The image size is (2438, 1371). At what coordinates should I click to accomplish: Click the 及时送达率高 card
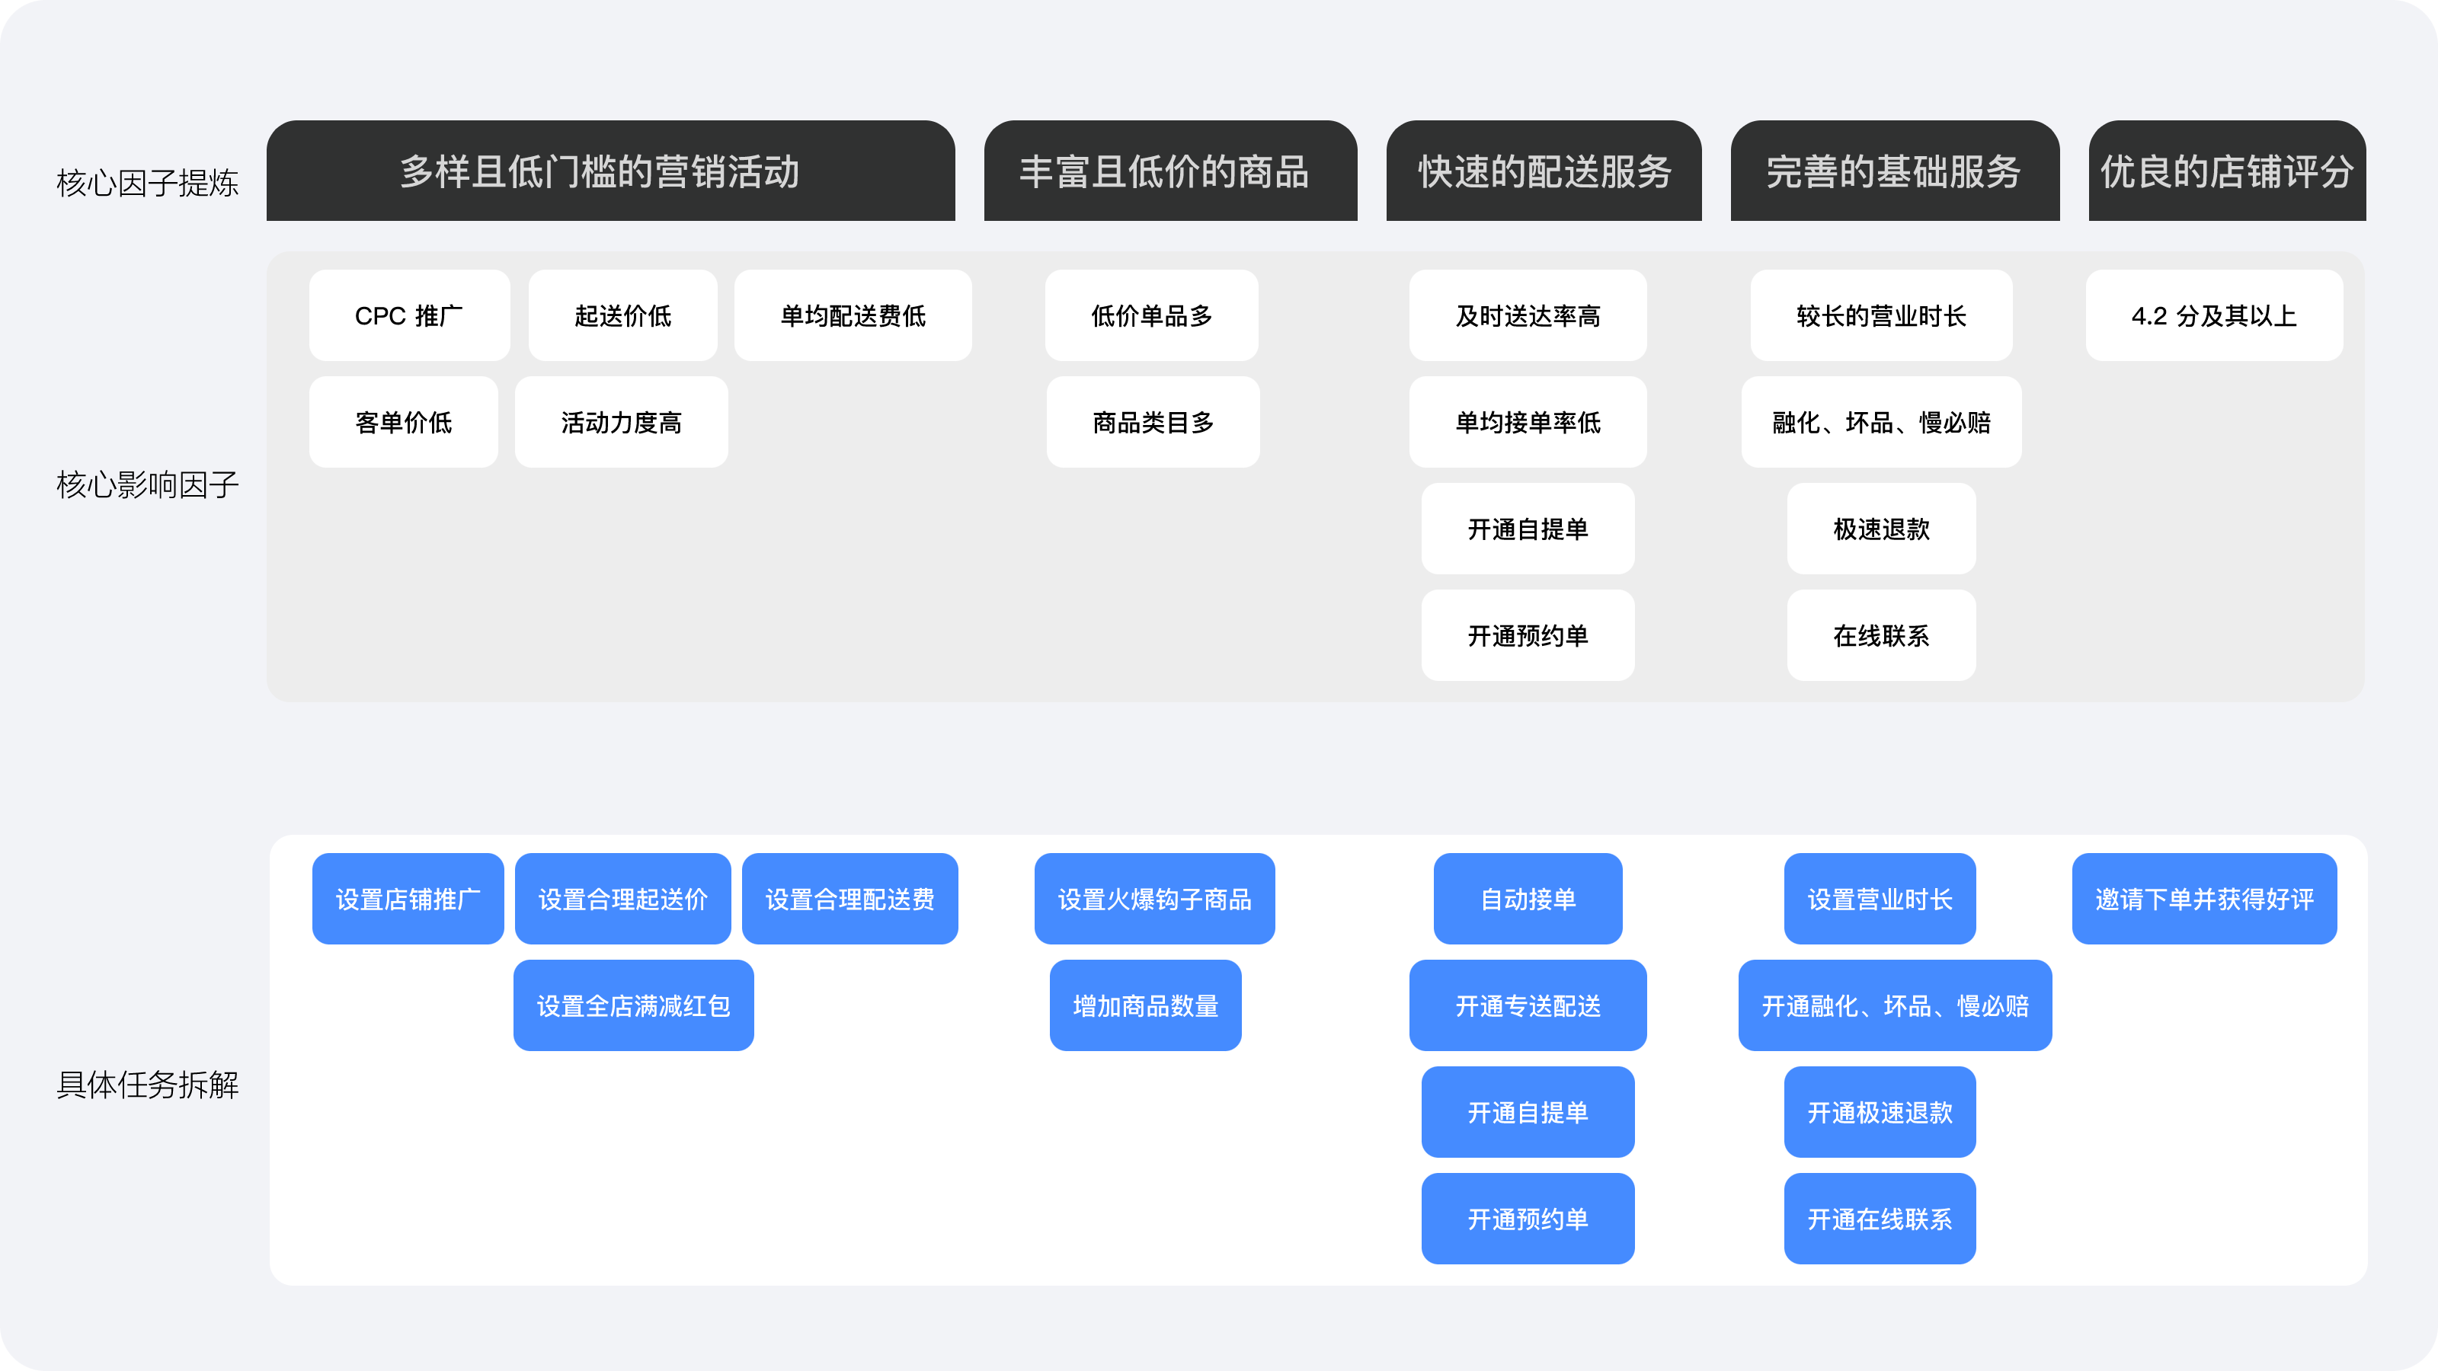(1528, 315)
